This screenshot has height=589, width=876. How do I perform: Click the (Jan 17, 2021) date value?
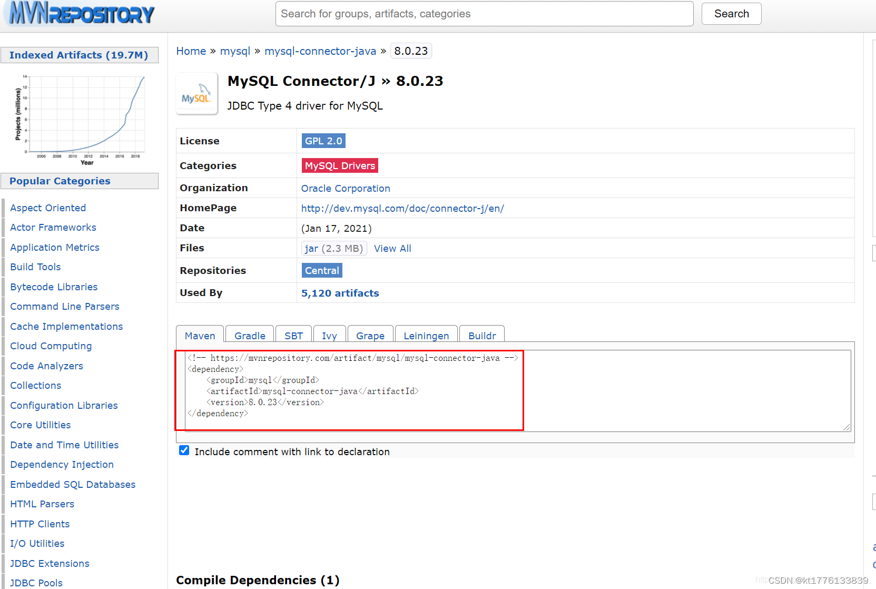click(x=336, y=228)
